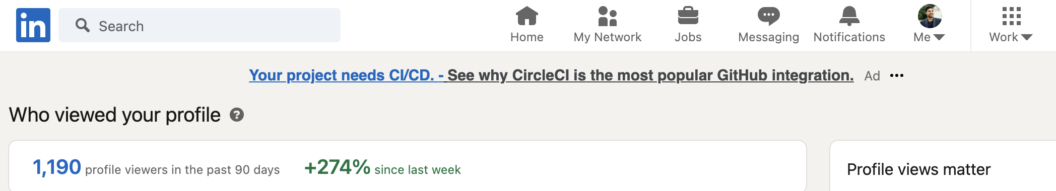View Notifications bell icon
Viewport: 1056px width, 191px height.
click(849, 16)
